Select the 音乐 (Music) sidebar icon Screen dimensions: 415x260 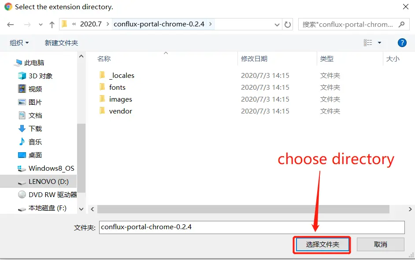click(x=22, y=142)
